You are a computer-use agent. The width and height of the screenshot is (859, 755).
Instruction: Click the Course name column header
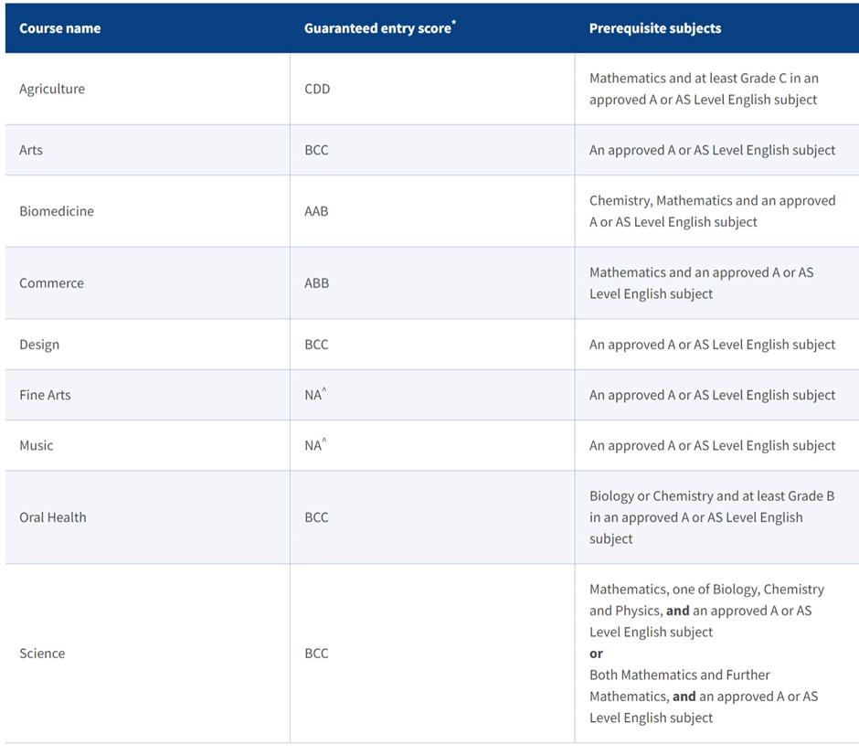(x=59, y=28)
